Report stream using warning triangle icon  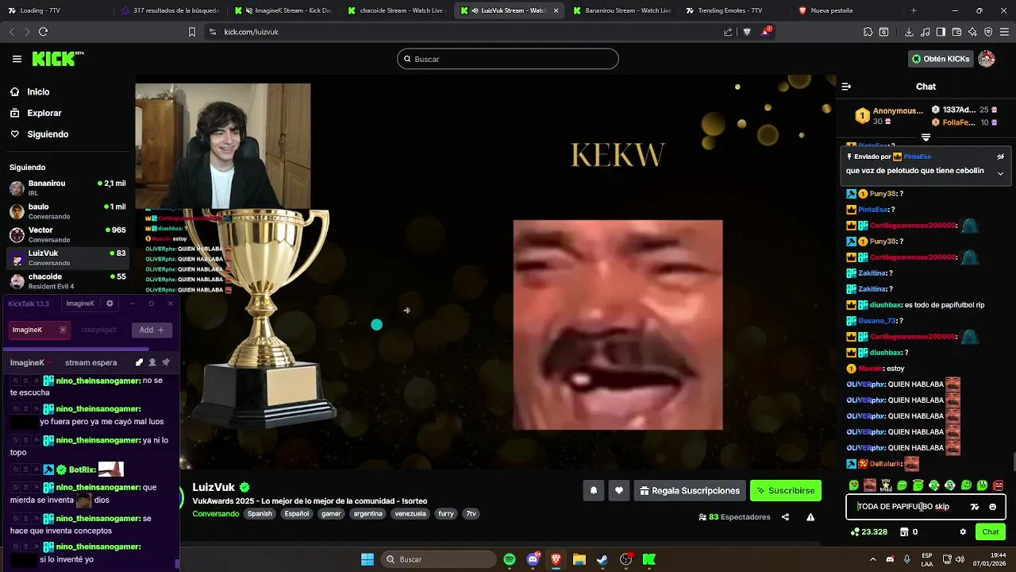810,517
